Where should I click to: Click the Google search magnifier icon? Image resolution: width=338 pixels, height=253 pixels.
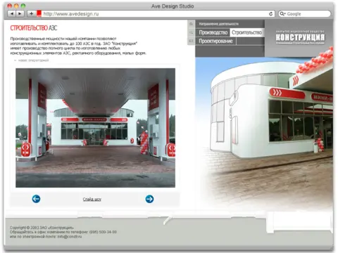click(x=282, y=14)
